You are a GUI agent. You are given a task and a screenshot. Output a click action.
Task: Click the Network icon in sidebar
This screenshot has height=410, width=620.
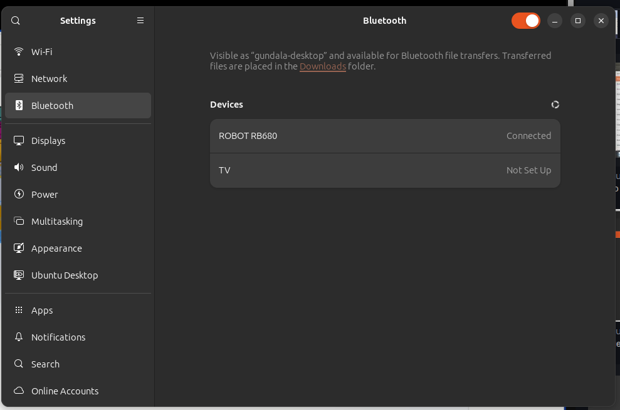[19, 79]
